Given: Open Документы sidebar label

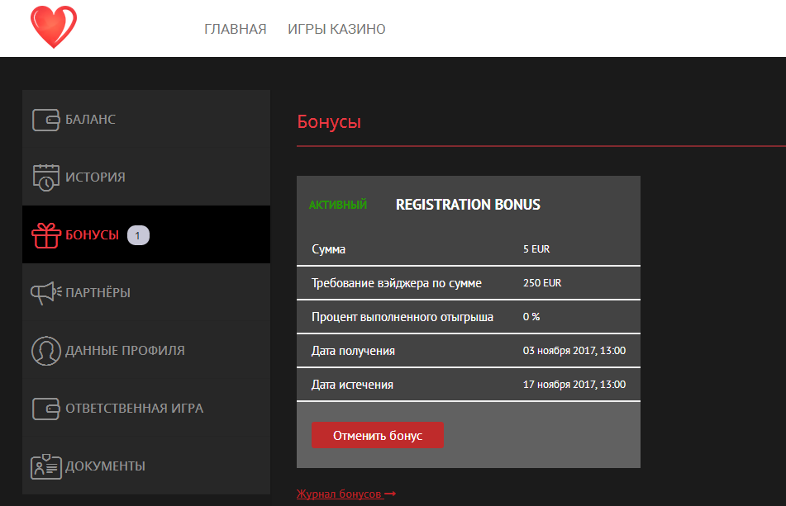Looking at the screenshot, I should [x=106, y=466].
